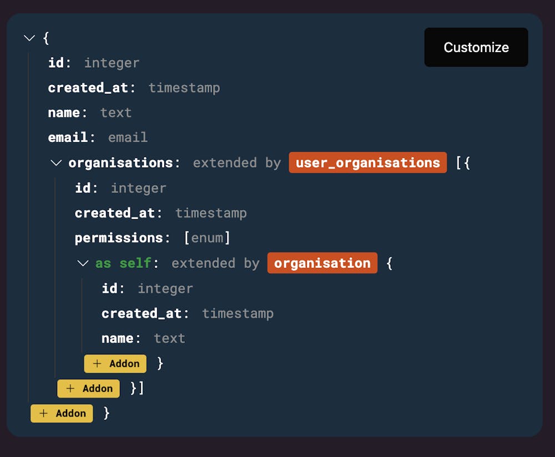The height and width of the screenshot is (457, 555).
Task: Click the [enum] type of permissions
Action: click(207, 238)
